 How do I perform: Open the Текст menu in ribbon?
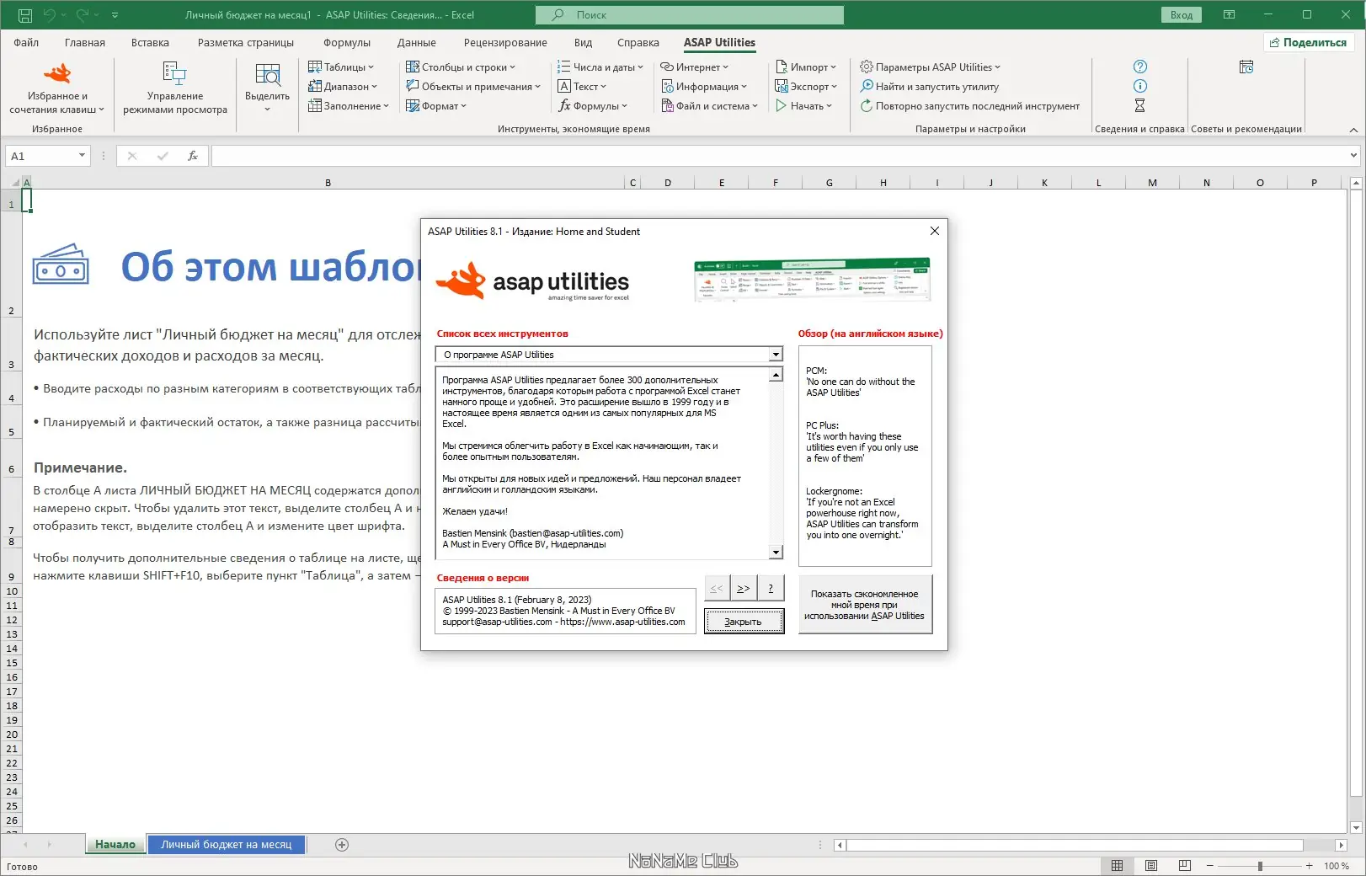582,87
